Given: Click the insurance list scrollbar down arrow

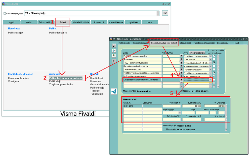Looking at the screenshot, I should click(218, 86).
